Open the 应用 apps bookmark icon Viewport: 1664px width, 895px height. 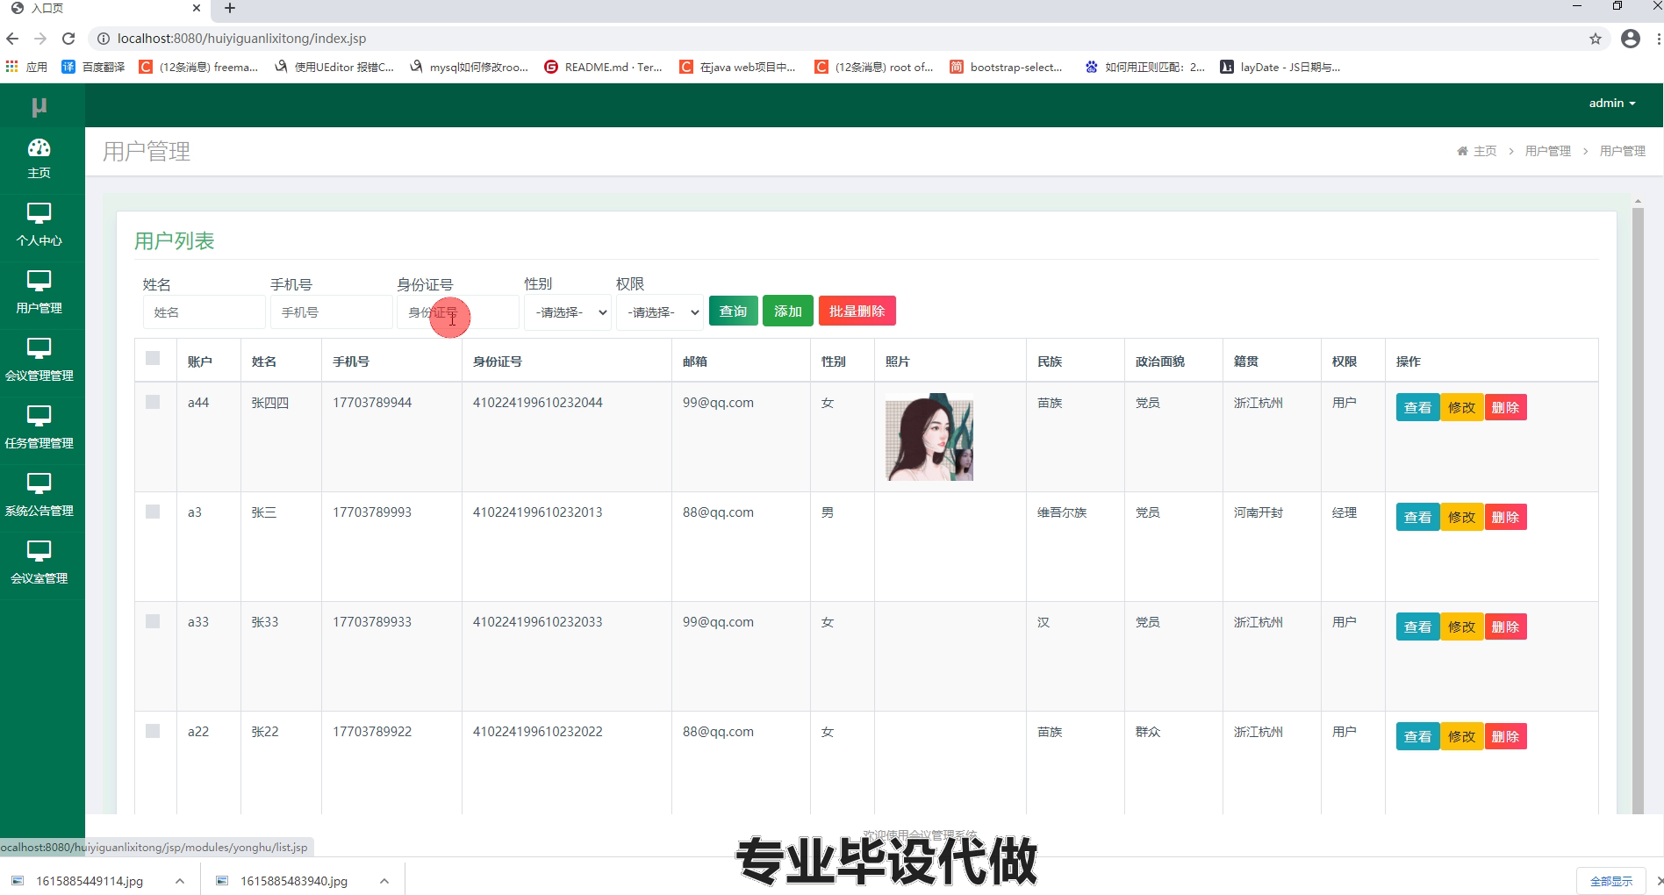tap(26, 67)
